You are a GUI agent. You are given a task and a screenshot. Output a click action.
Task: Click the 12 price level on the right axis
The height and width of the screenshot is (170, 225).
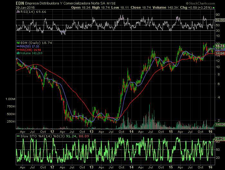(x=218, y=61)
